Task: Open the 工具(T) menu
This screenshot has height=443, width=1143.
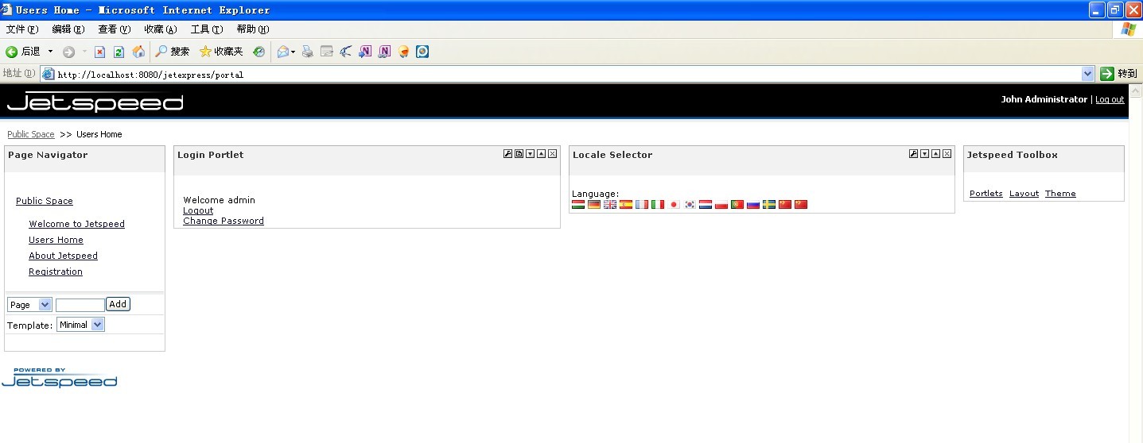Action: pyautogui.click(x=207, y=29)
